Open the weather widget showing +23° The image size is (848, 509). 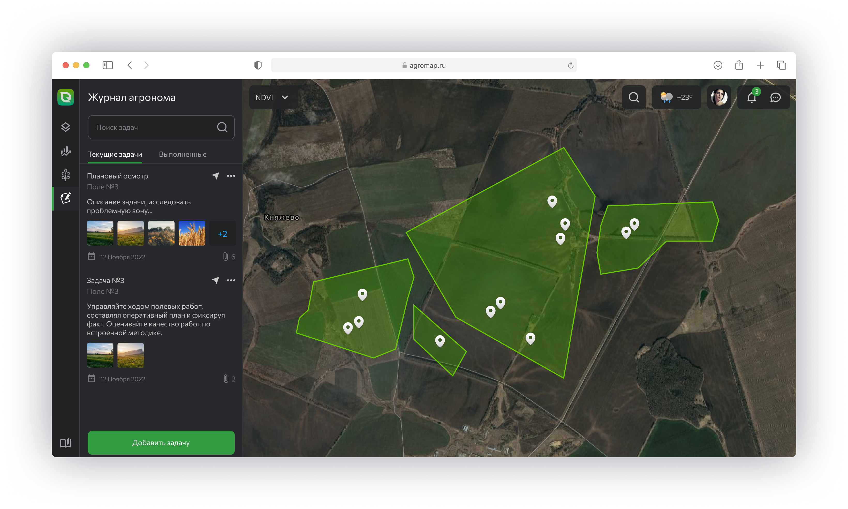click(x=676, y=98)
